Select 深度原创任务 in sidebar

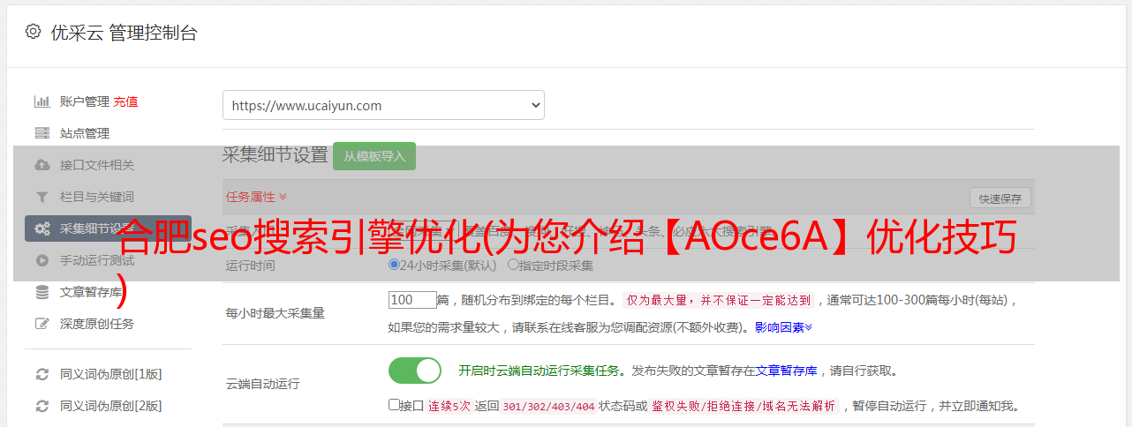pos(97,324)
